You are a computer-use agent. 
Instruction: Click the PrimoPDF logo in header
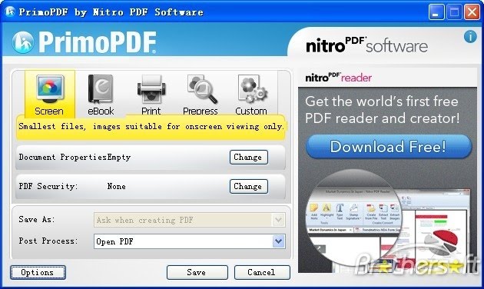85,42
